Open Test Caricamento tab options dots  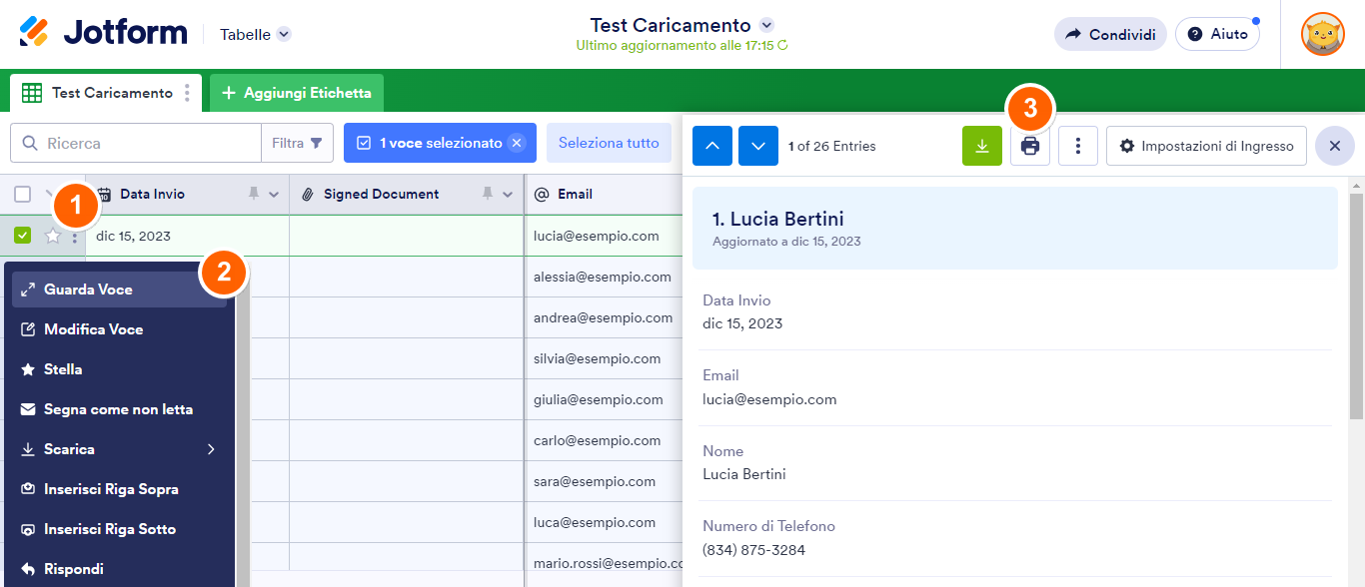187,93
